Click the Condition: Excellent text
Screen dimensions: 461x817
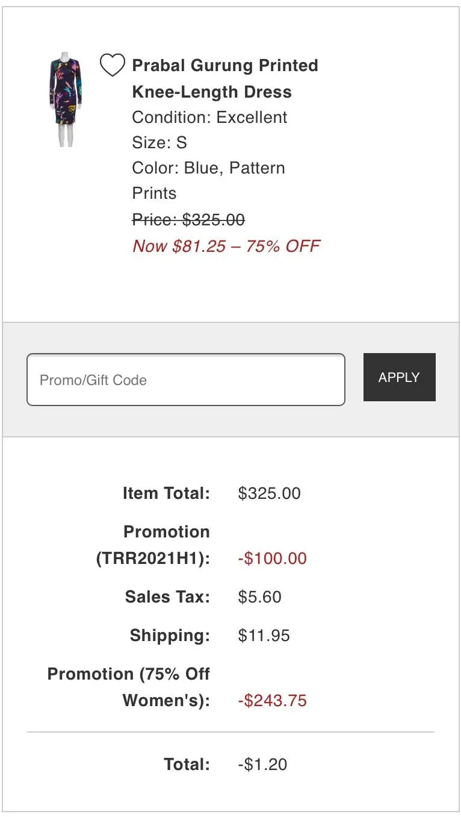(209, 117)
